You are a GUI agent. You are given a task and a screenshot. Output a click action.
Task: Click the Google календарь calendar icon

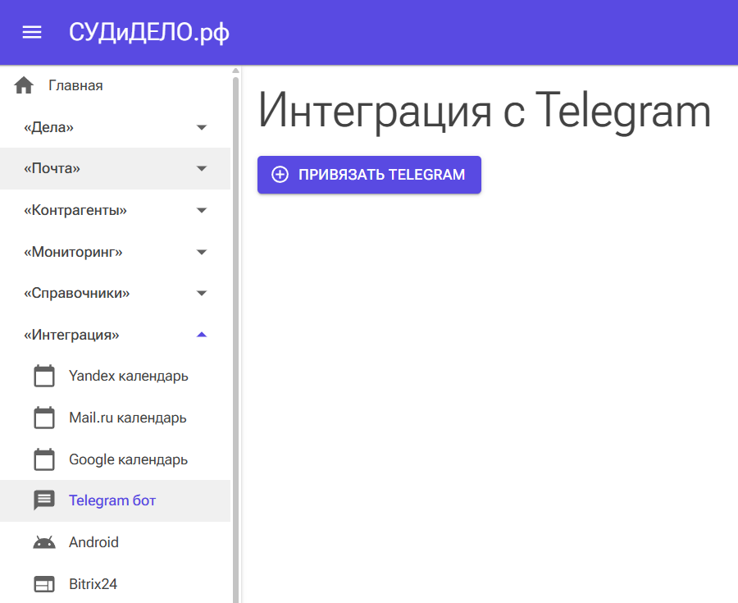click(x=44, y=459)
